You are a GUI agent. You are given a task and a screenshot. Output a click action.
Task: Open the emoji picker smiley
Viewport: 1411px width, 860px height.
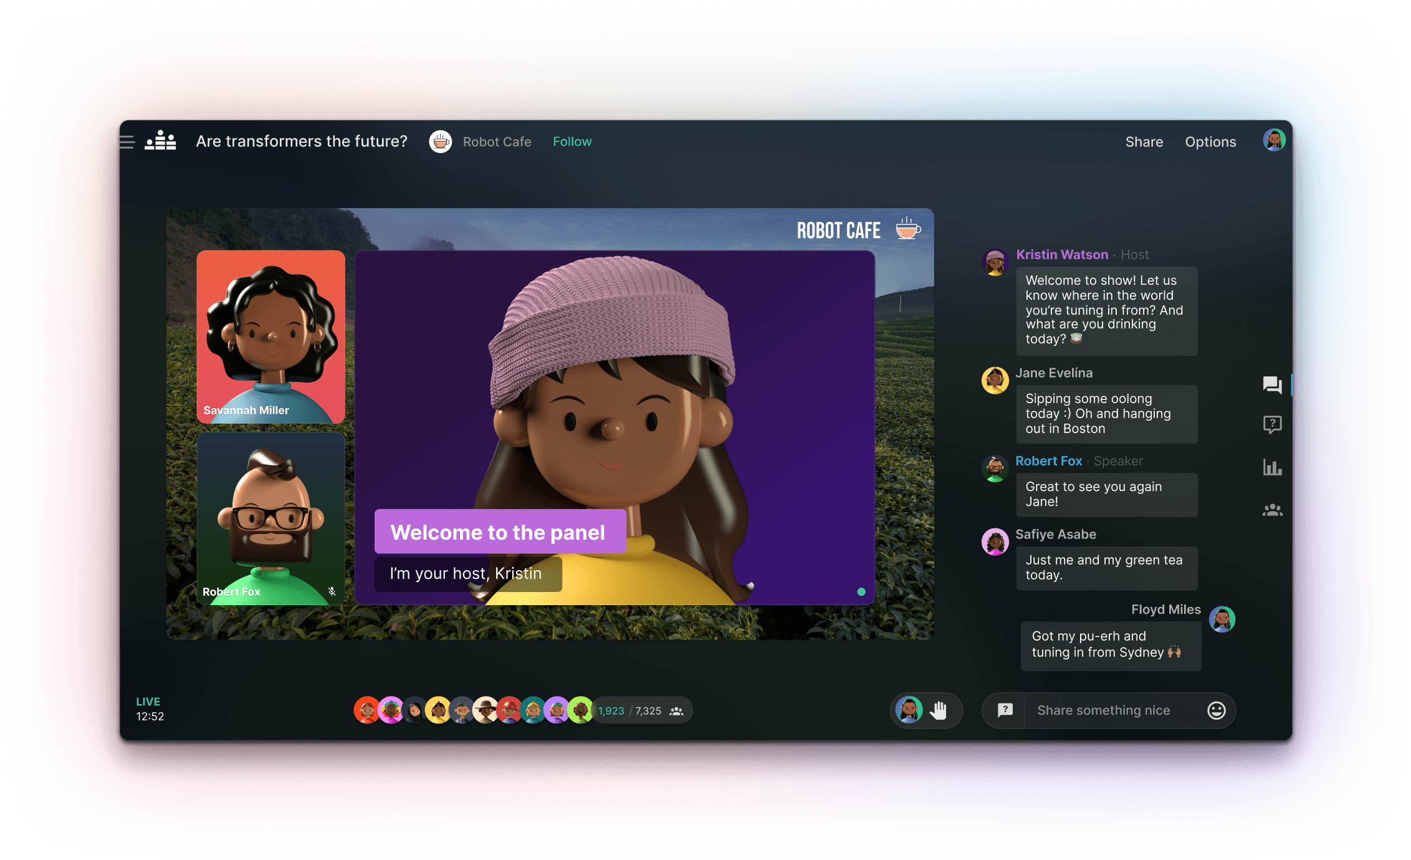(1216, 710)
